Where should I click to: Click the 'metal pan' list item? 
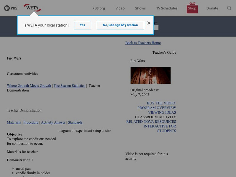coord(23,168)
